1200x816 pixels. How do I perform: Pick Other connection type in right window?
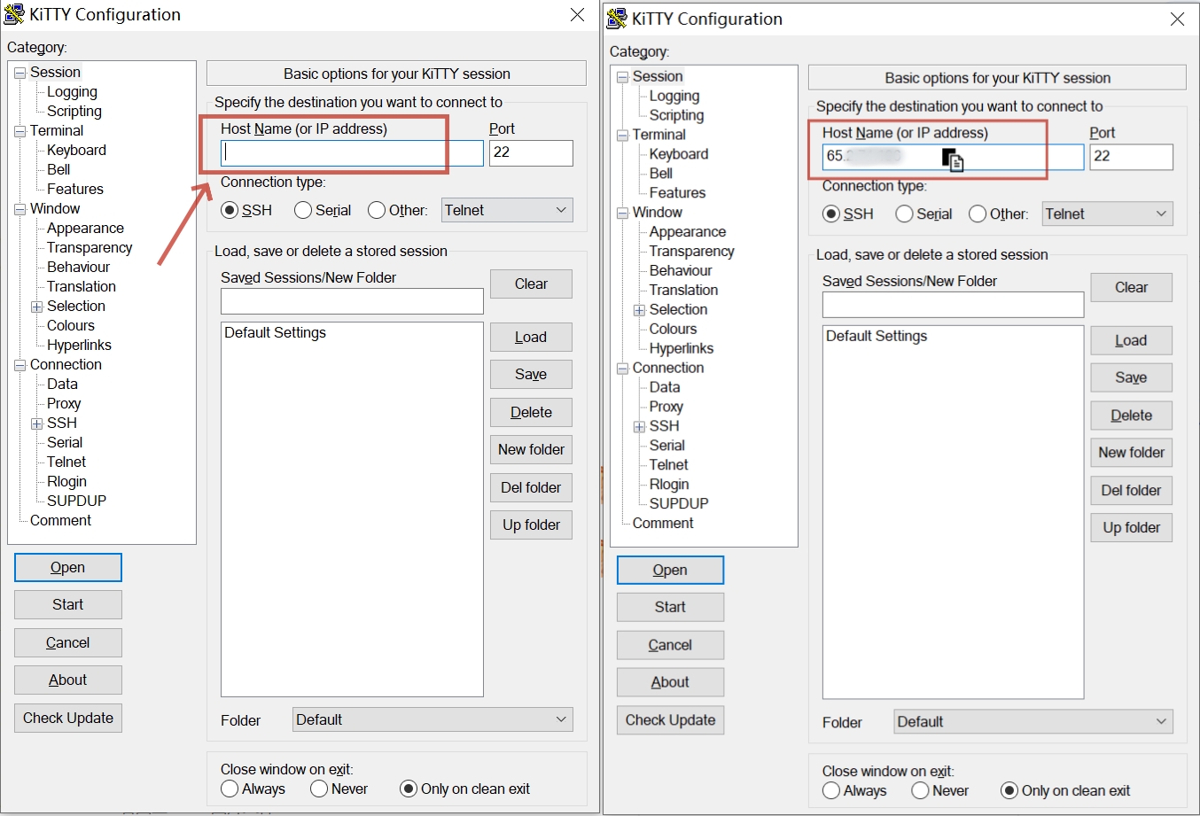978,214
